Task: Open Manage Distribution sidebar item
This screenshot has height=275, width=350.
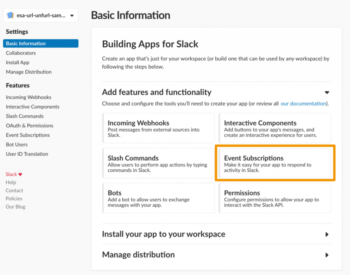Action: click(28, 72)
